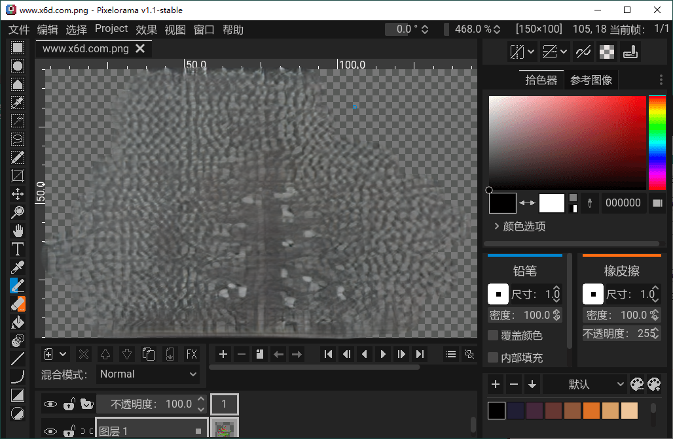Screen dimensions: 673x439
Task: Pick the orange swatch in the palette
Action: click(x=591, y=411)
